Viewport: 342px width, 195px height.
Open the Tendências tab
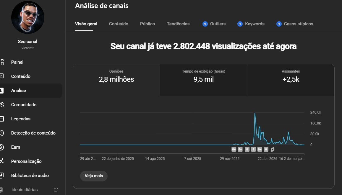[178, 24]
